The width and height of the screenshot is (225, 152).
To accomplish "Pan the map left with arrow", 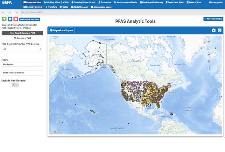I will 201,48.
